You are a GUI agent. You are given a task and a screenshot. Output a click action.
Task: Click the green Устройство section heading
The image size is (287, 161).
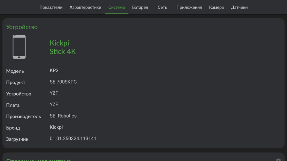pos(22,27)
